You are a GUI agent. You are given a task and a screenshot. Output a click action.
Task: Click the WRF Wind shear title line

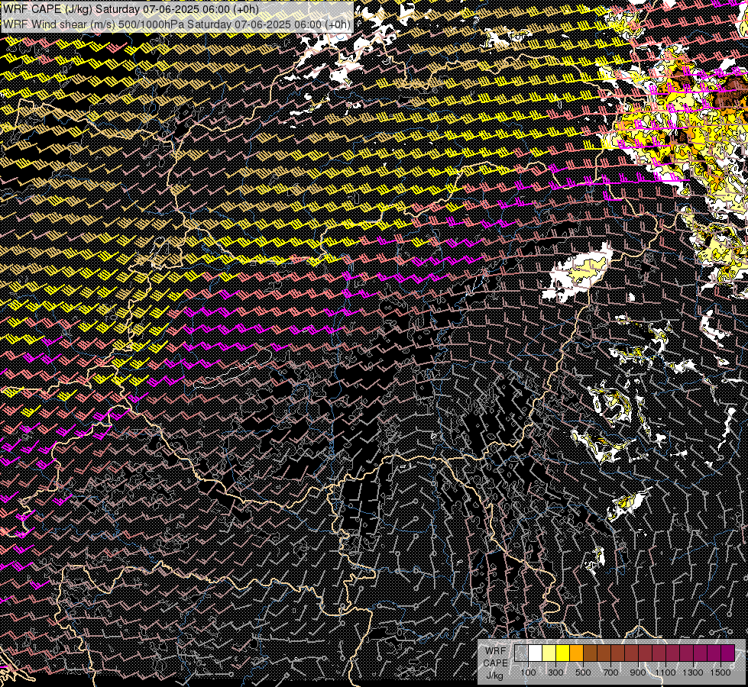coord(176,24)
